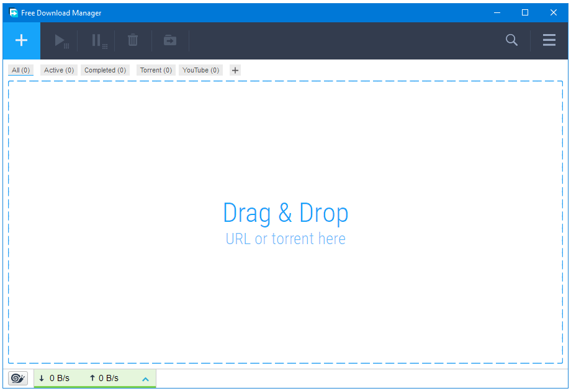
Task: Click the Drag & Drop area
Action: 285,223
